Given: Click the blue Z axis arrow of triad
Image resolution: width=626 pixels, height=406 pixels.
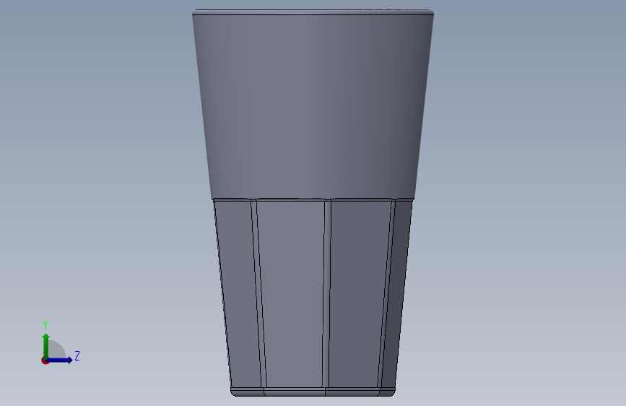Looking at the screenshot, I should coord(60,360).
